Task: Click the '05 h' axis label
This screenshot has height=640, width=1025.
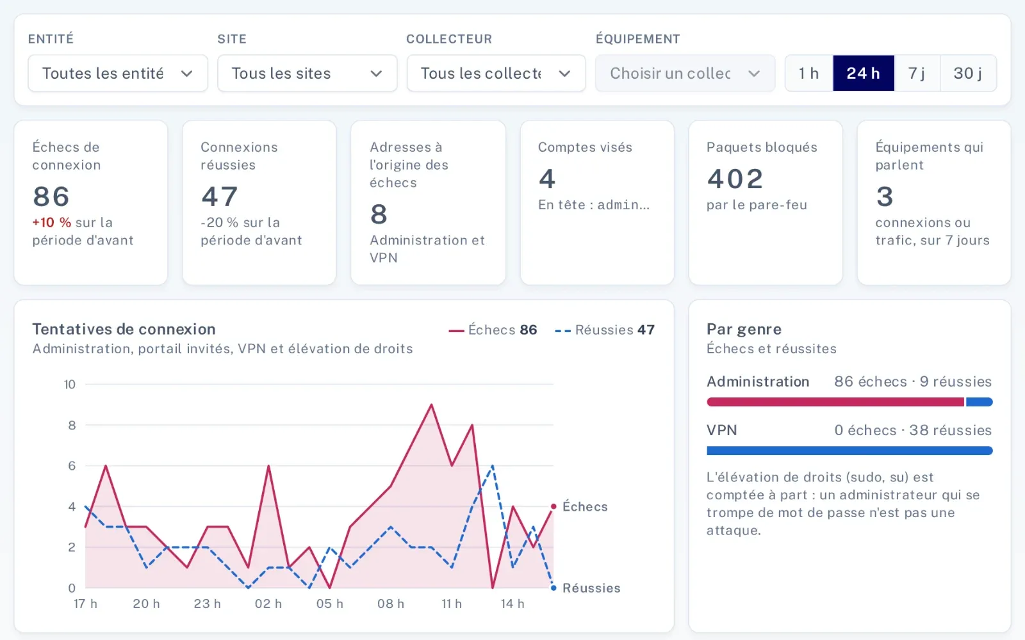Action: coord(330,604)
